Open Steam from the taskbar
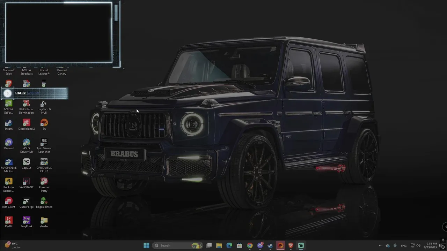Viewport: 447px width, 251px height. click(270, 245)
